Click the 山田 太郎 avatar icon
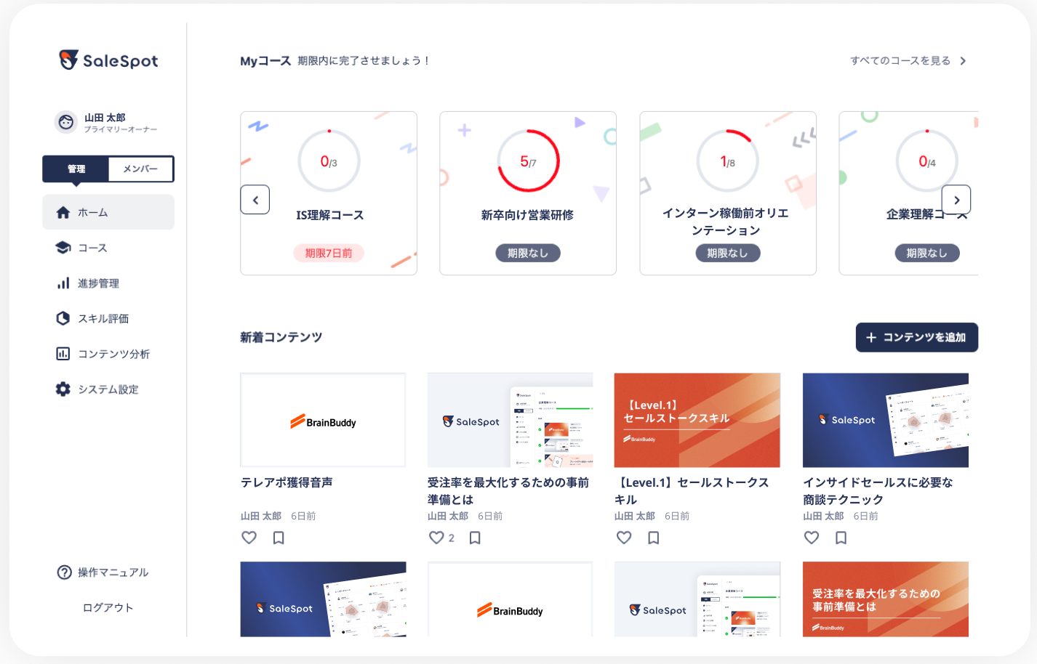 [66, 122]
